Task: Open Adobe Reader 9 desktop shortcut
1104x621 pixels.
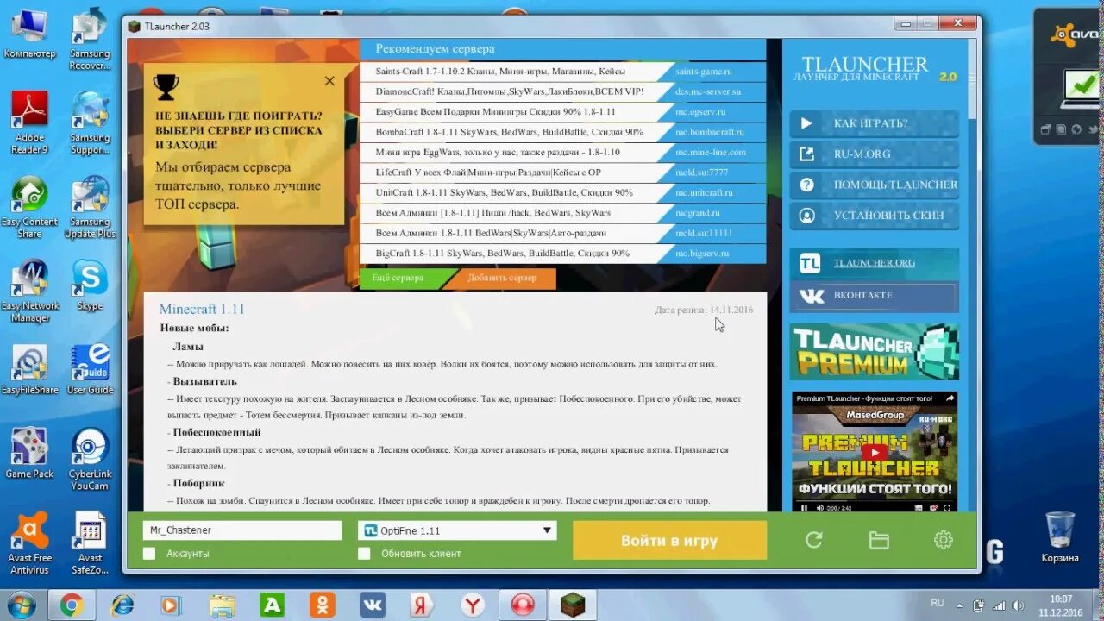Action: 29,123
